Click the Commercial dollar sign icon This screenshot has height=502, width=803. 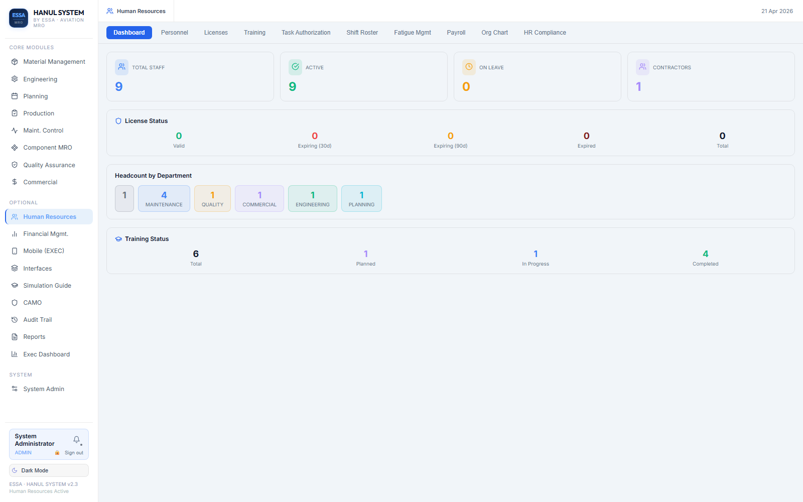point(15,182)
